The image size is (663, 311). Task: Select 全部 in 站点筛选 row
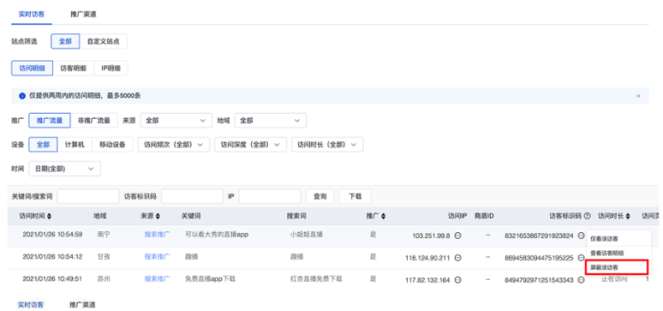pos(65,41)
